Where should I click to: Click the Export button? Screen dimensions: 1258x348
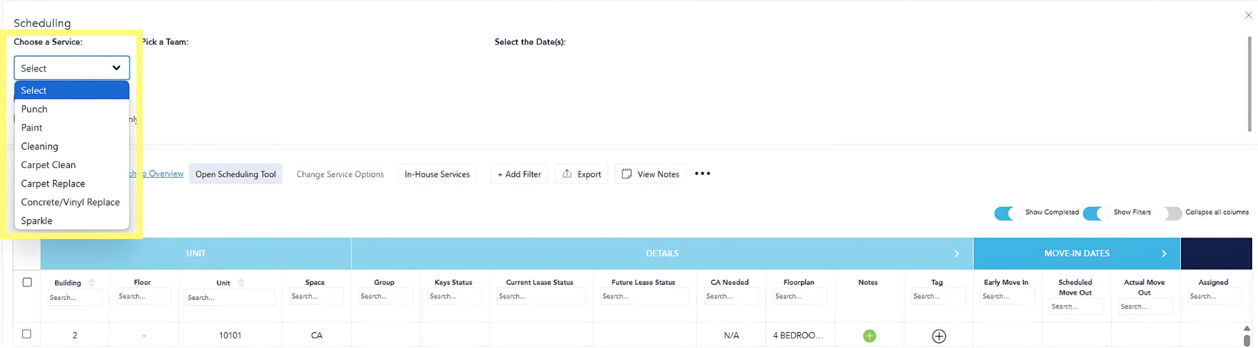click(x=581, y=174)
